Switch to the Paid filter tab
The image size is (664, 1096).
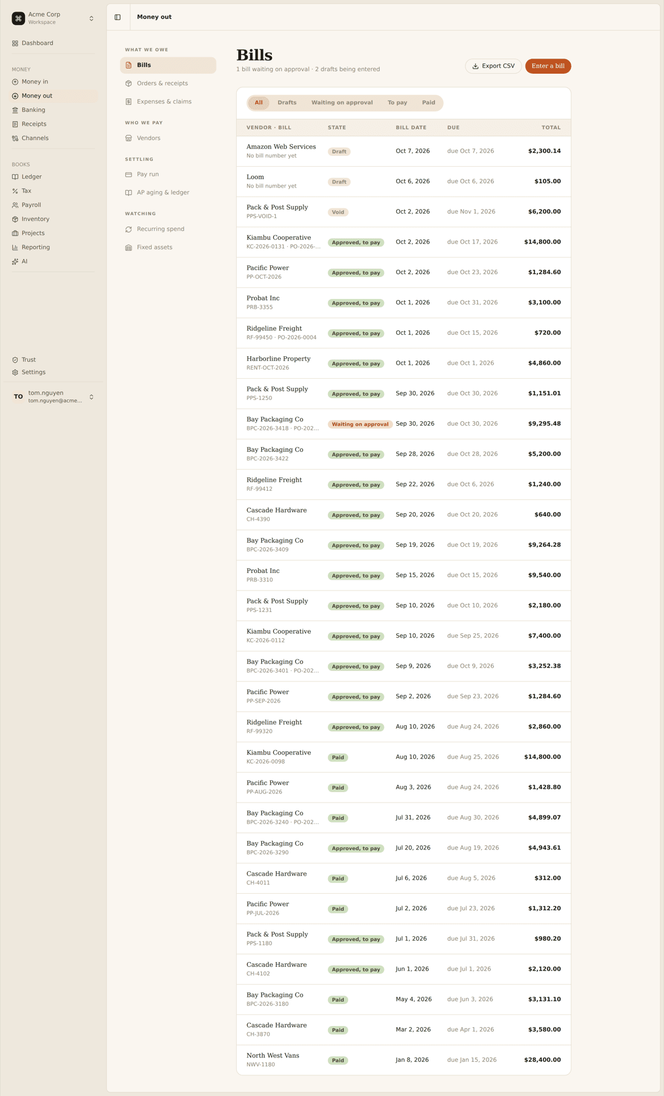click(428, 103)
